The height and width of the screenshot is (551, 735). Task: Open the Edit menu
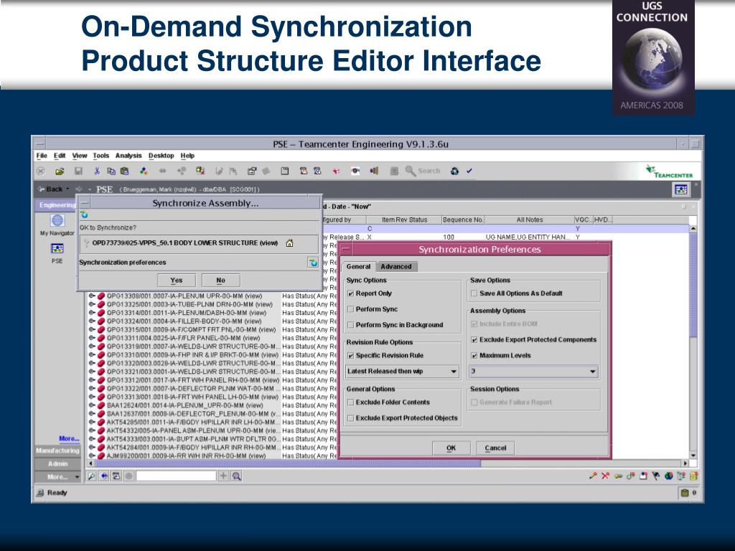(60, 156)
